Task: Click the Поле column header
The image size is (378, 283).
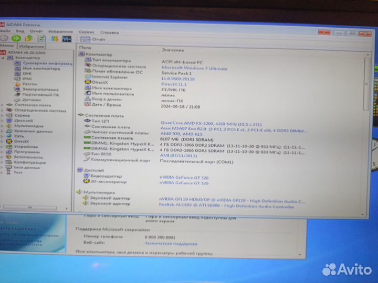Action: (x=86, y=48)
